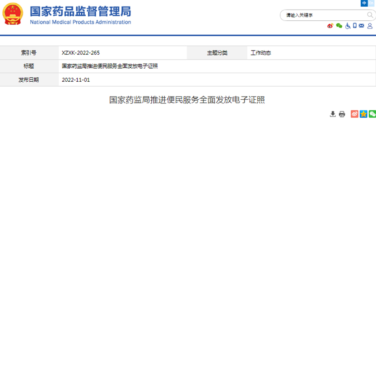Share article to Weibo red button
Screen dimensions: 376x376
click(355, 114)
